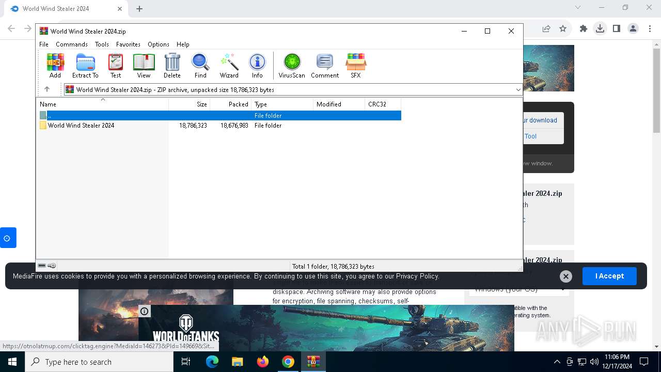
Task: Launch Firefox from taskbar
Action: tap(263, 362)
